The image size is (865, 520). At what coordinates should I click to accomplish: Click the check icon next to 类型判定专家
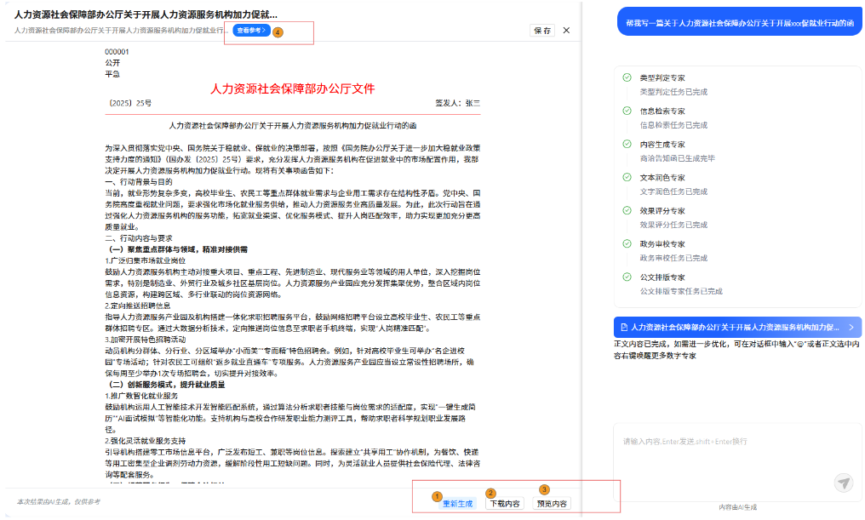point(627,77)
